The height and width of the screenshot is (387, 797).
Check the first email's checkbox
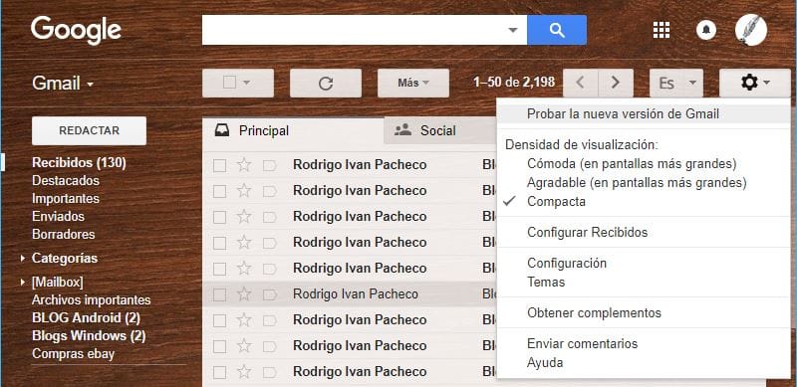tap(219, 165)
